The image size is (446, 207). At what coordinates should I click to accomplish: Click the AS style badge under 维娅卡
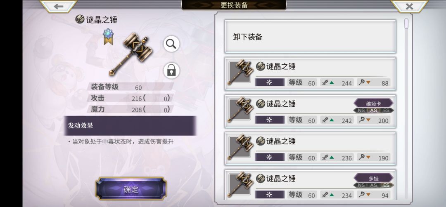pyautogui.click(x=373, y=111)
